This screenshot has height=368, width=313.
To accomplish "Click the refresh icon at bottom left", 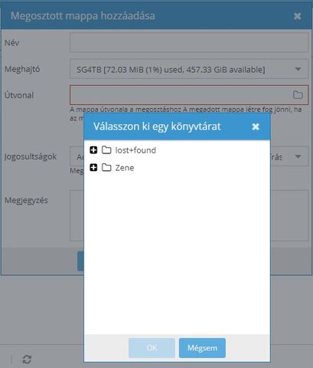I will (27, 360).
